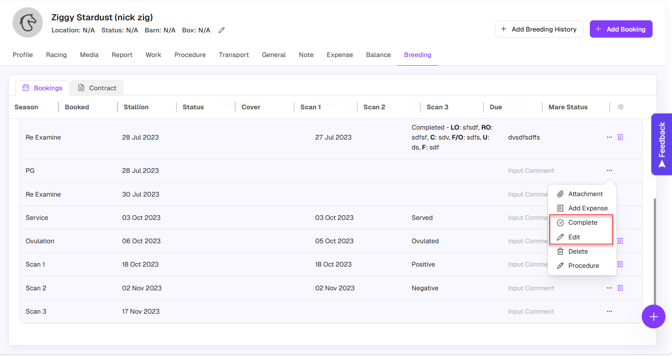Click the Add Booking button
This screenshot has height=356, width=672.
[x=621, y=29]
